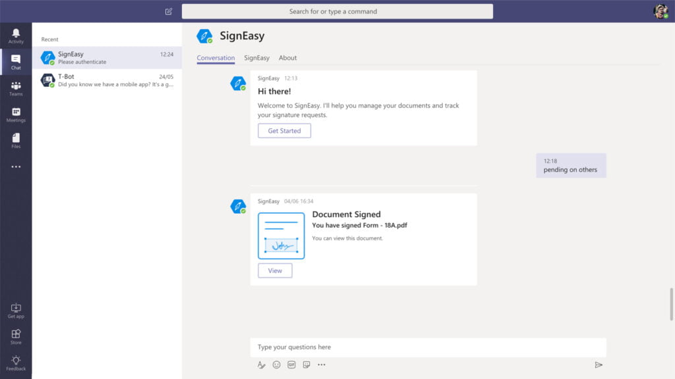Expand more apps ellipsis in sidebar
The height and width of the screenshot is (379, 675).
pyautogui.click(x=16, y=167)
